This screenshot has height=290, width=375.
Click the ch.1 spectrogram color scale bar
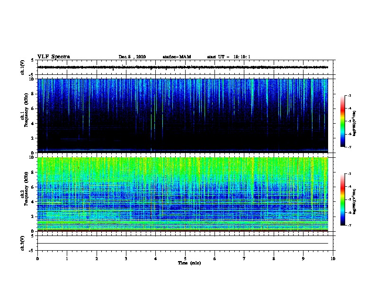pyautogui.click(x=342, y=121)
